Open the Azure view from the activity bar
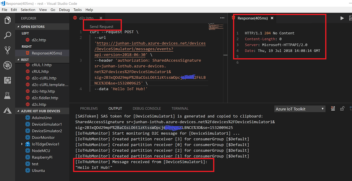Viewport: 352px width, 181px height. click(7, 110)
